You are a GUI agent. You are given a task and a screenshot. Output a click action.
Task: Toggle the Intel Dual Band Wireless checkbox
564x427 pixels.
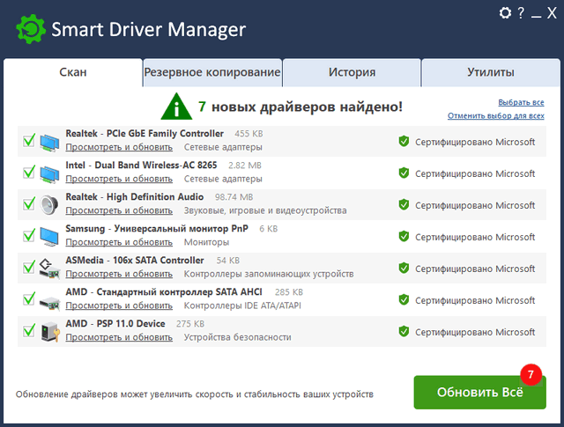(x=29, y=173)
